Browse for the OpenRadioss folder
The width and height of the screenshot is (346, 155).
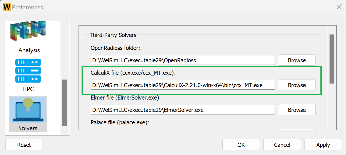tap(297, 60)
